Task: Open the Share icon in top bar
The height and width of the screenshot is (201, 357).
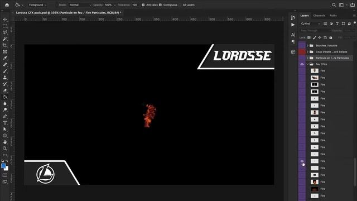Action: click(353, 5)
